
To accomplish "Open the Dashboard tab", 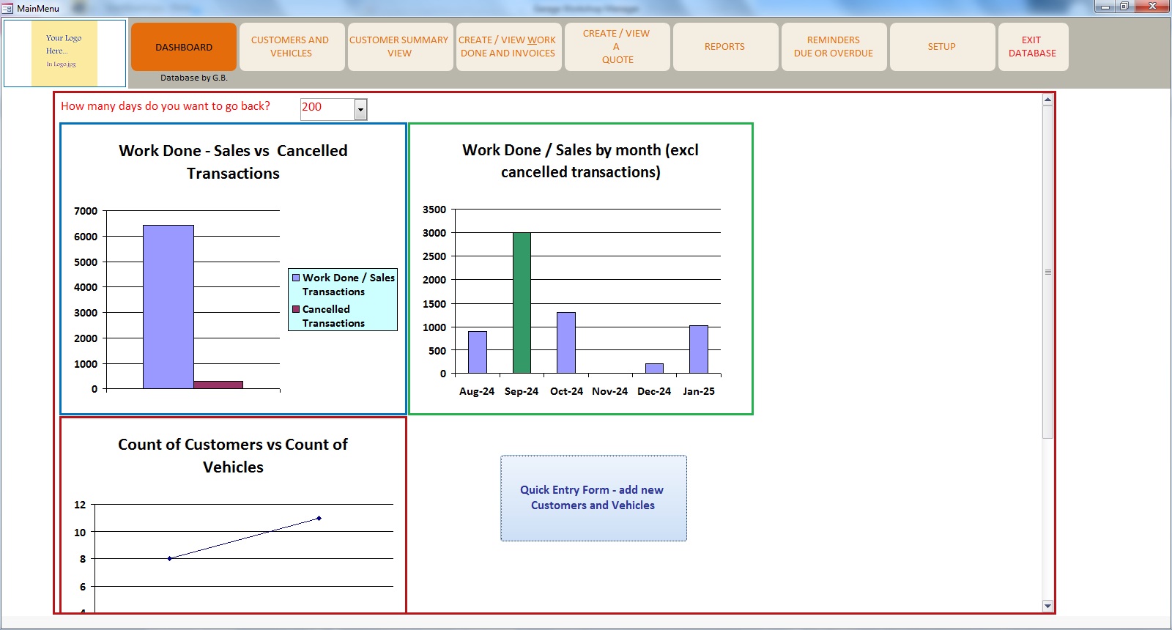I will coord(184,47).
